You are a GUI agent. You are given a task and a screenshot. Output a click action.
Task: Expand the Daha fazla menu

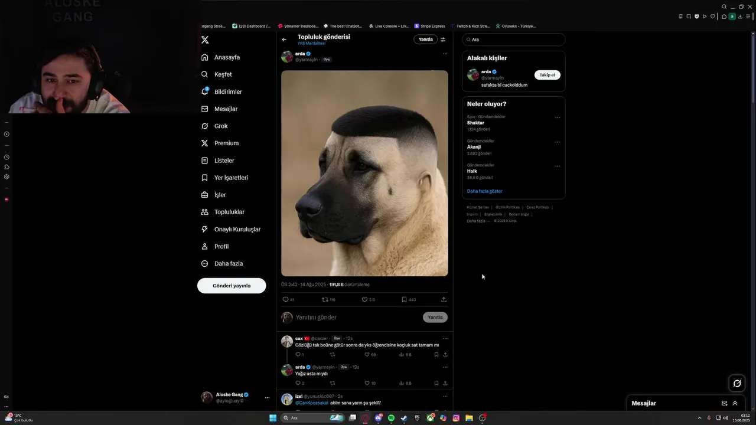tap(222, 263)
